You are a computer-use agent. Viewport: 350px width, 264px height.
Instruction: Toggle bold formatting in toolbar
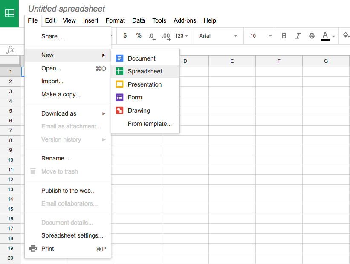(284, 36)
